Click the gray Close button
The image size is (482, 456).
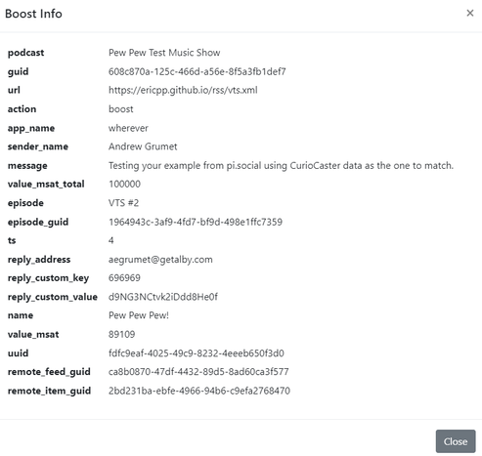456,441
